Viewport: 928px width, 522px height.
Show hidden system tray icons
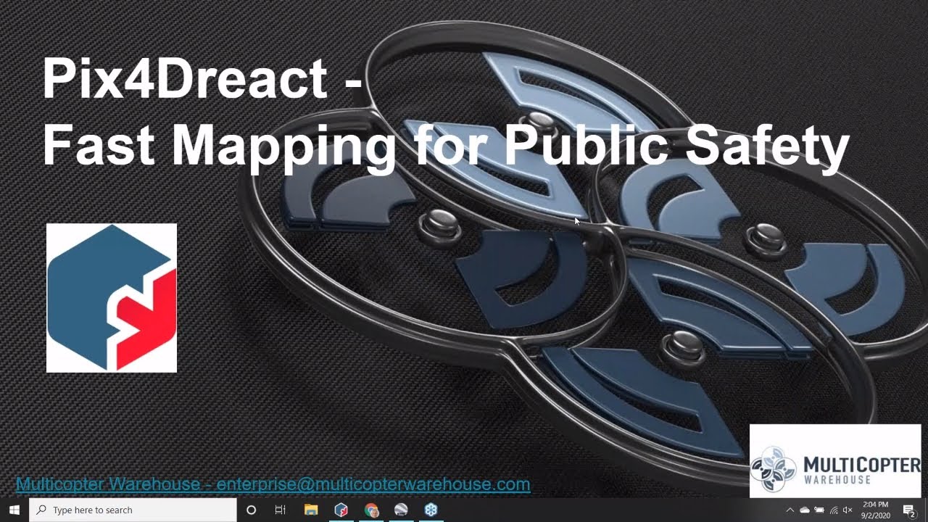(790, 510)
